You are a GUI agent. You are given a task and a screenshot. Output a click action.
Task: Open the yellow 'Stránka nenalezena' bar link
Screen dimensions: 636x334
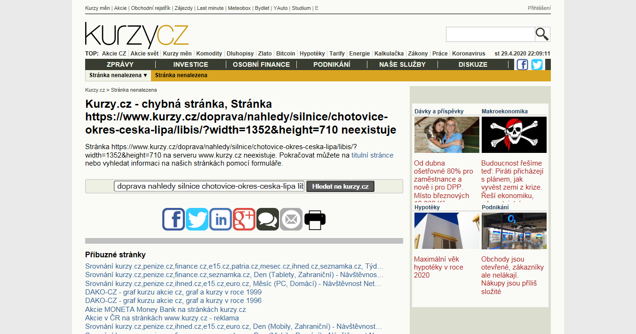(x=181, y=75)
